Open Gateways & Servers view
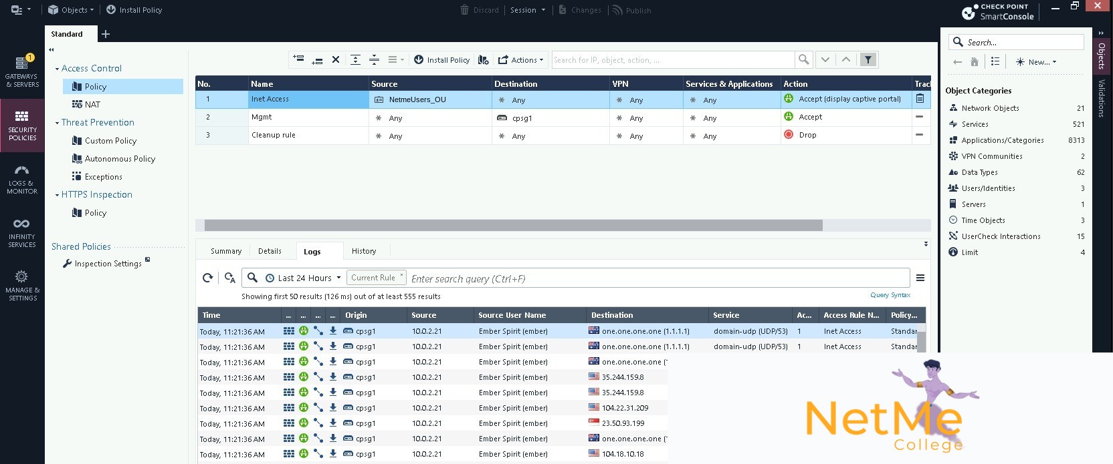 click(22, 71)
